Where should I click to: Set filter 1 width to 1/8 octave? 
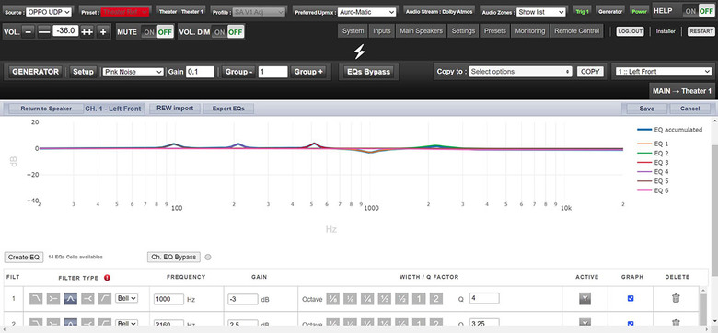click(333, 299)
